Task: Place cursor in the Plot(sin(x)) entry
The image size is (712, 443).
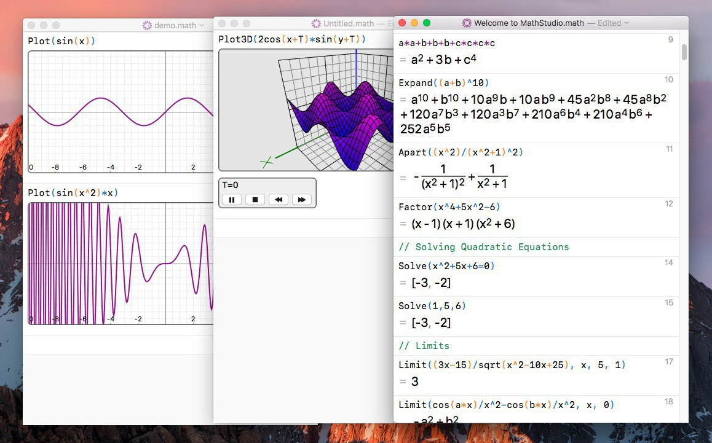Action: click(x=61, y=41)
